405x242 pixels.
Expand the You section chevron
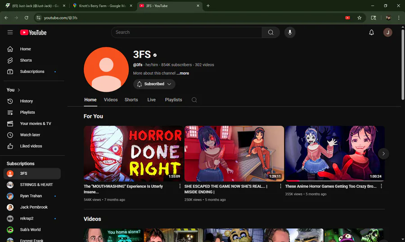(x=19, y=90)
